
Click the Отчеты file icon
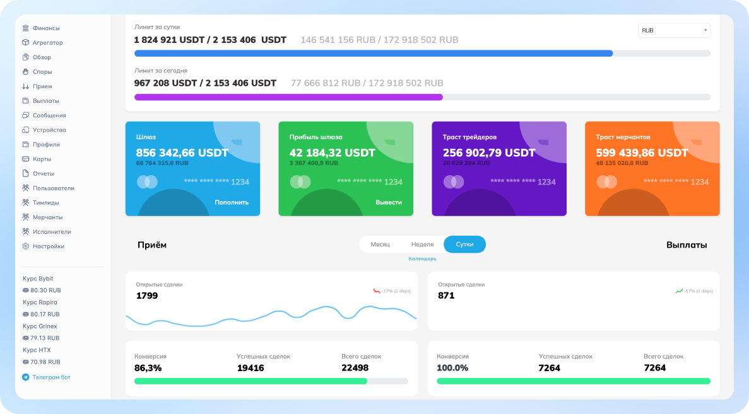(x=26, y=174)
